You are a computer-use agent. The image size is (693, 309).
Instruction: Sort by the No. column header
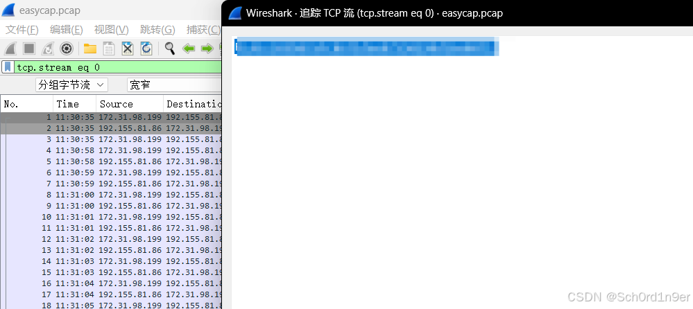pyautogui.click(x=27, y=104)
